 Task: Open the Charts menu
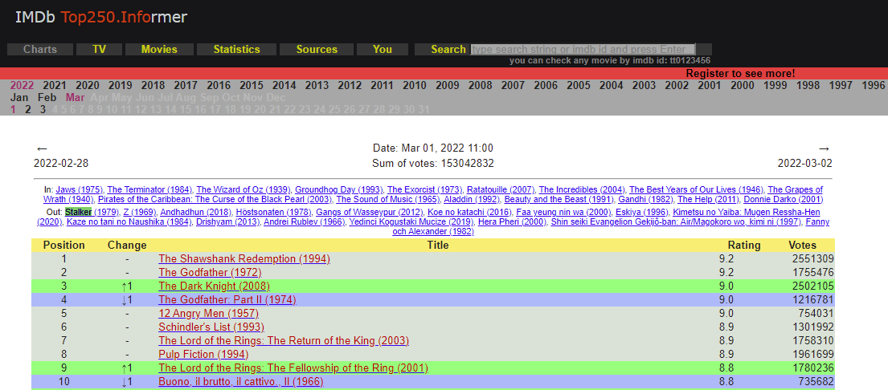(x=40, y=50)
